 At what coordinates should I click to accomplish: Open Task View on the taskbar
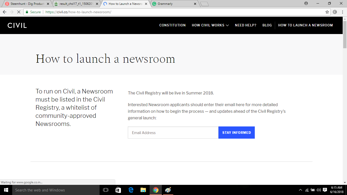pyautogui.click(x=106, y=190)
